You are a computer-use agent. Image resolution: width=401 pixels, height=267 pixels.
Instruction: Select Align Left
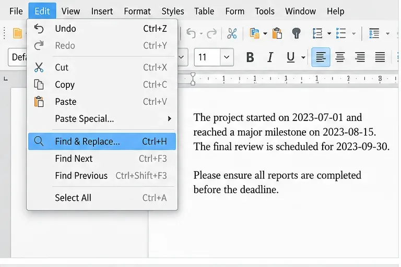click(321, 57)
